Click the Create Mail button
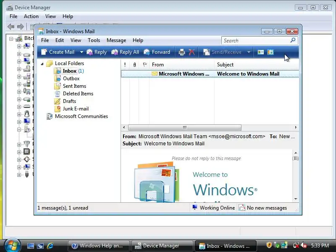 [58, 52]
